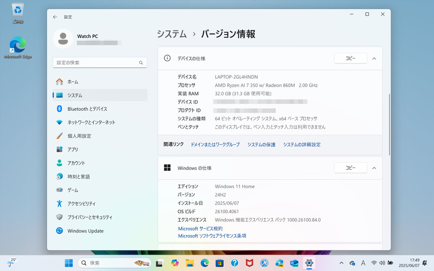The height and width of the screenshot is (271, 434).
Task: Open Microsoft Store from the taskbar
Action: (x=220, y=263)
